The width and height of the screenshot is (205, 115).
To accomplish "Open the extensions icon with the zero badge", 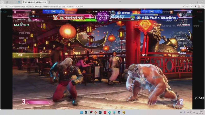I will pos(195,6).
